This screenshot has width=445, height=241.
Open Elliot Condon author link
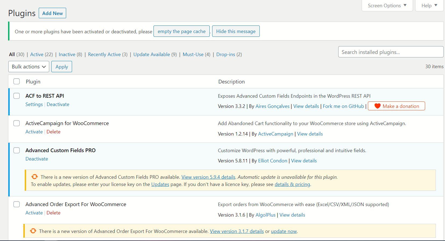273,160
